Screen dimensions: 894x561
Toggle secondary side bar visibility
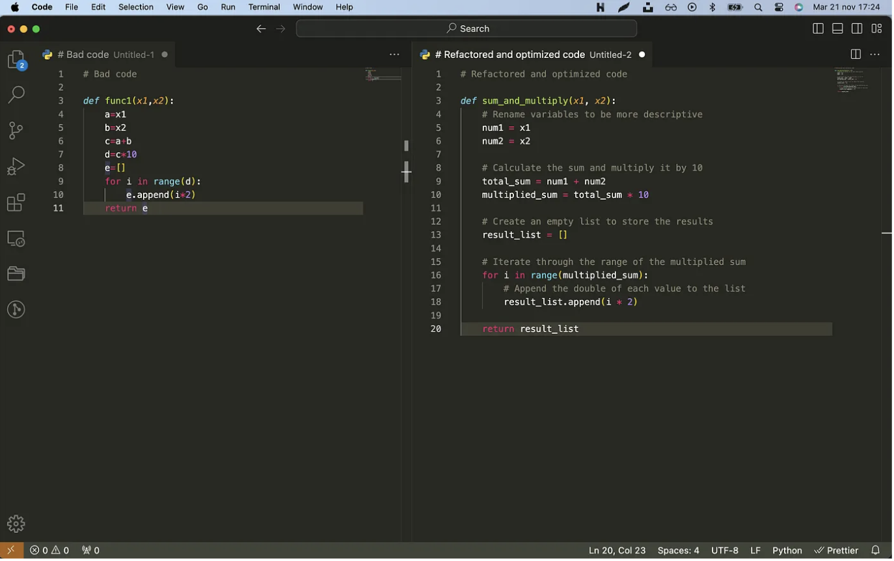coord(858,29)
